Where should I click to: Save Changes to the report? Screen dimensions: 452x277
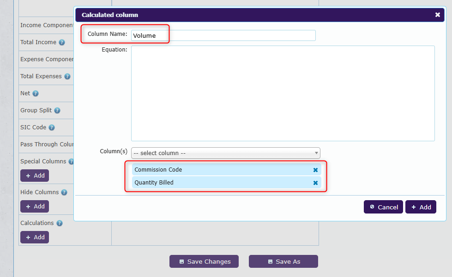(204, 261)
